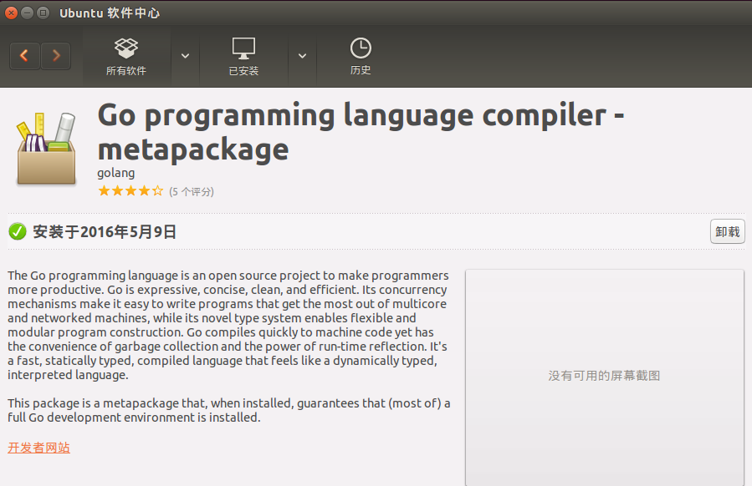Screen dimensions: 752x486
Task: Click the title Go programming language compiler - metapackage
Action: pos(361,132)
